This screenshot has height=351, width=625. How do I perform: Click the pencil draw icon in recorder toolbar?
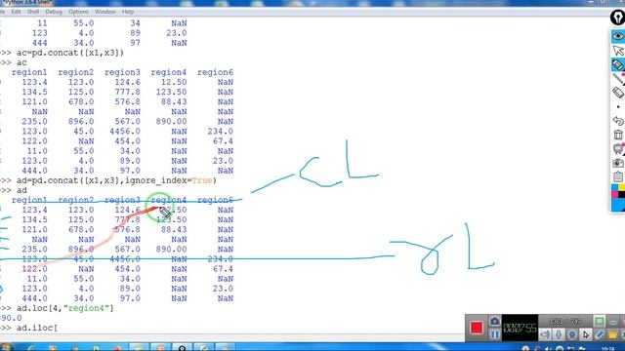pyautogui.click(x=599, y=334)
